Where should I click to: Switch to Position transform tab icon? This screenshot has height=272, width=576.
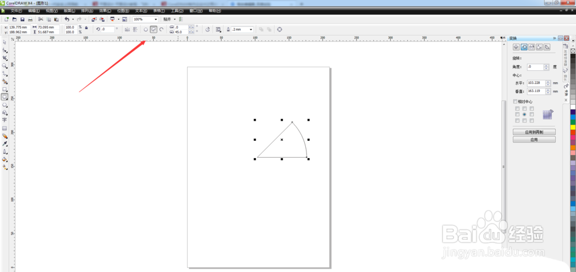[x=517, y=47]
